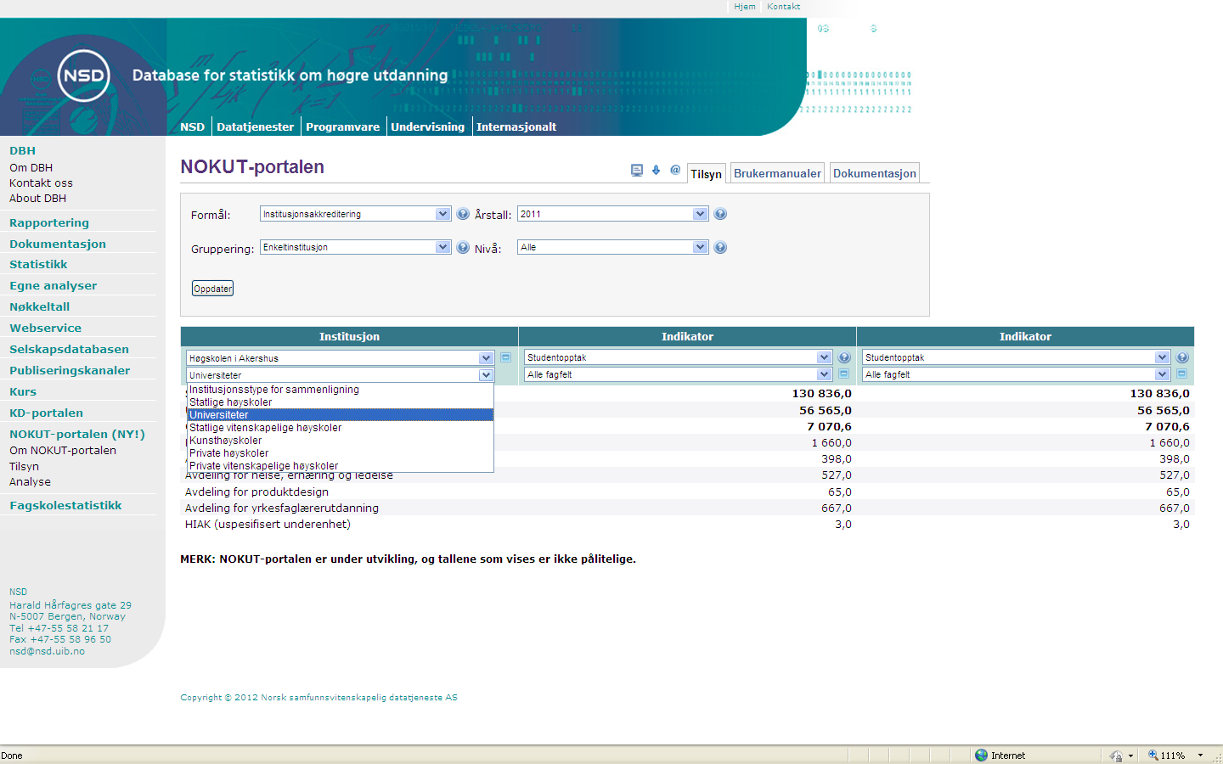Open Studentopptak dropdown in second Indikator column
The image size is (1223, 764).
(x=1016, y=357)
